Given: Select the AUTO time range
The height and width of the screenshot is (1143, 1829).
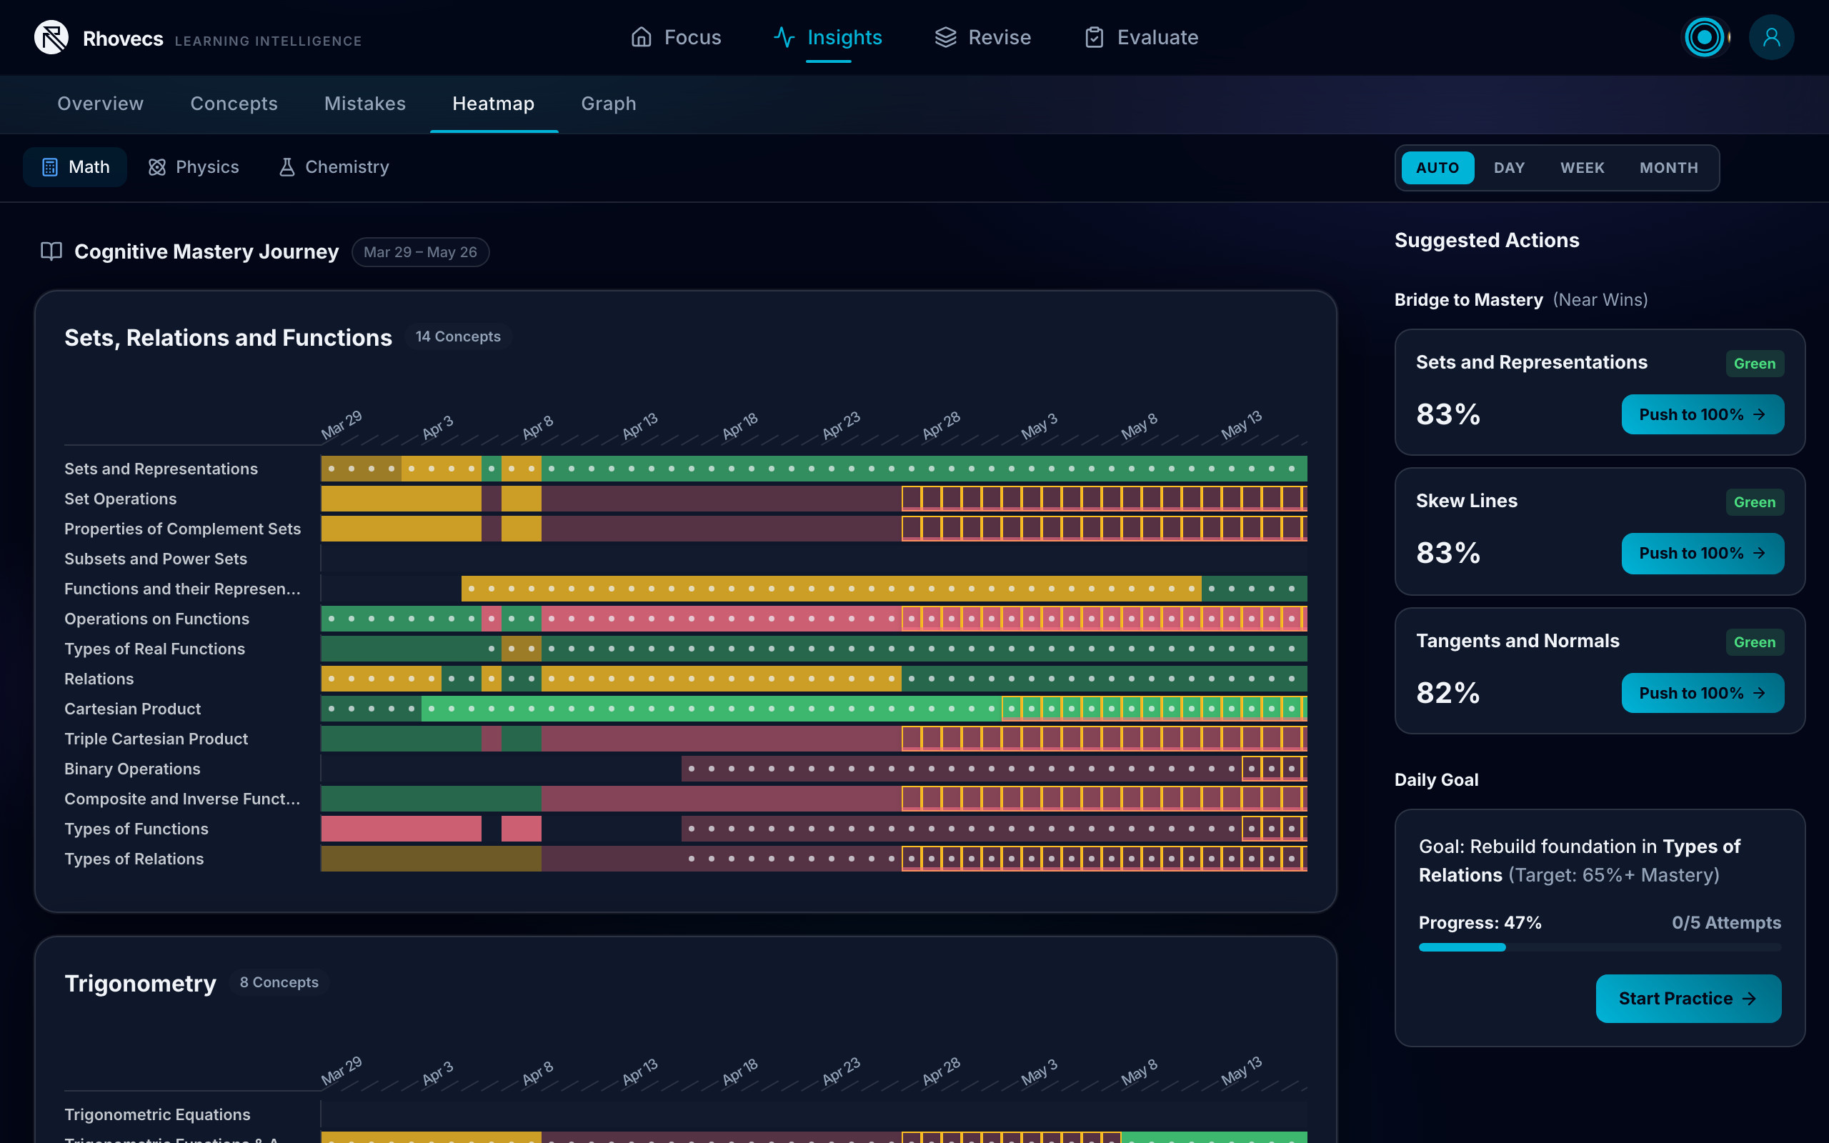Looking at the screenshot, I should [1437, 168].
